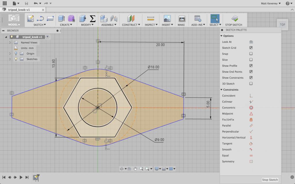Select the Concentric constraint icon

[251, 108]
